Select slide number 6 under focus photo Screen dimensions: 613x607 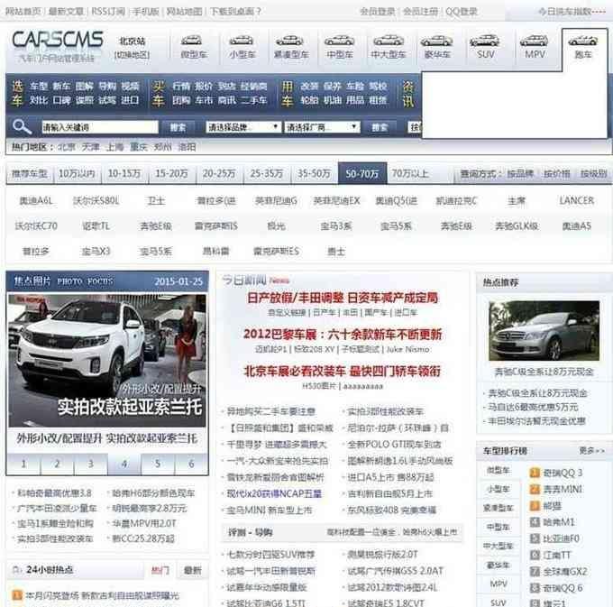(191, 464)
